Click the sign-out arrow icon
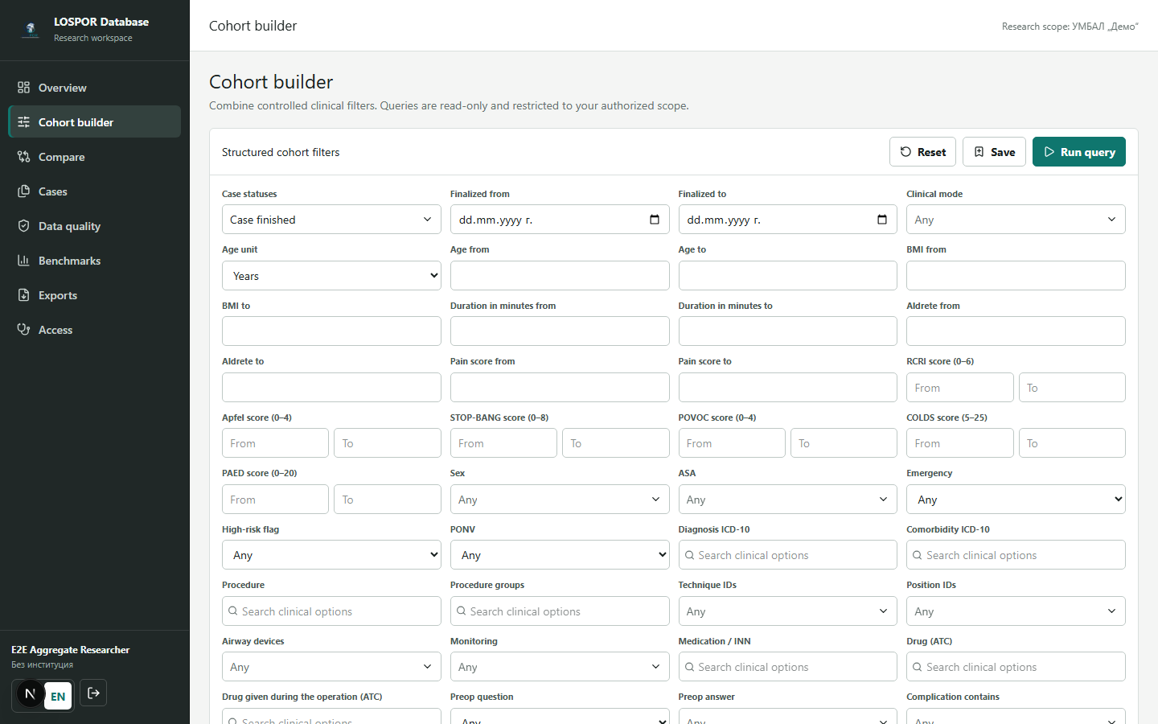This screenshot has height=724, width=1158. pyautogui.click(x=93, y=693)
